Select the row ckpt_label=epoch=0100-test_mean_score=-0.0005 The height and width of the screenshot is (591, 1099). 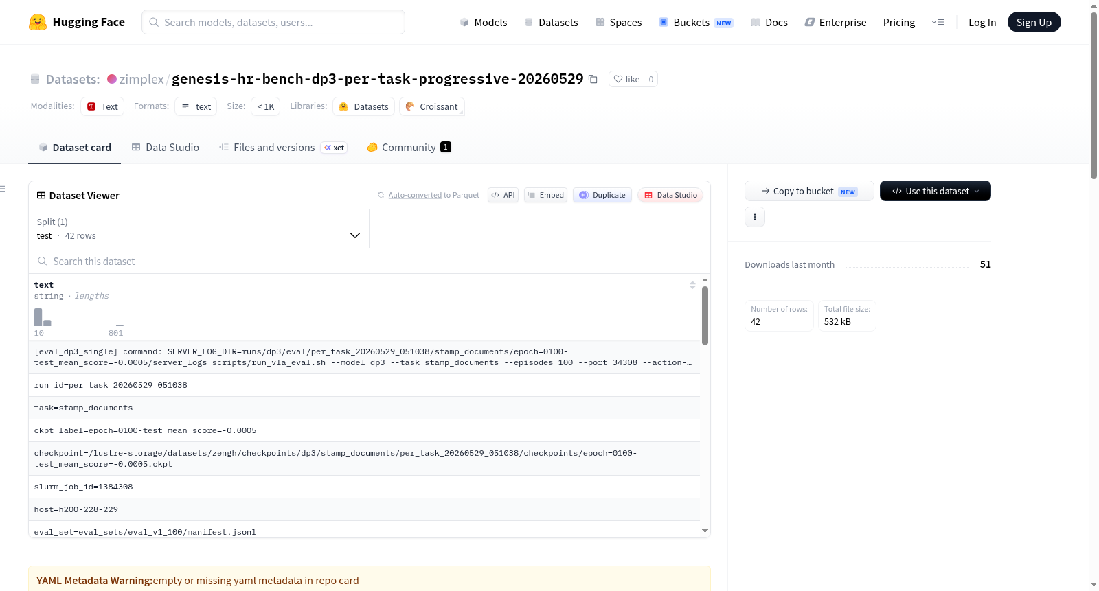tap(364, 430)
